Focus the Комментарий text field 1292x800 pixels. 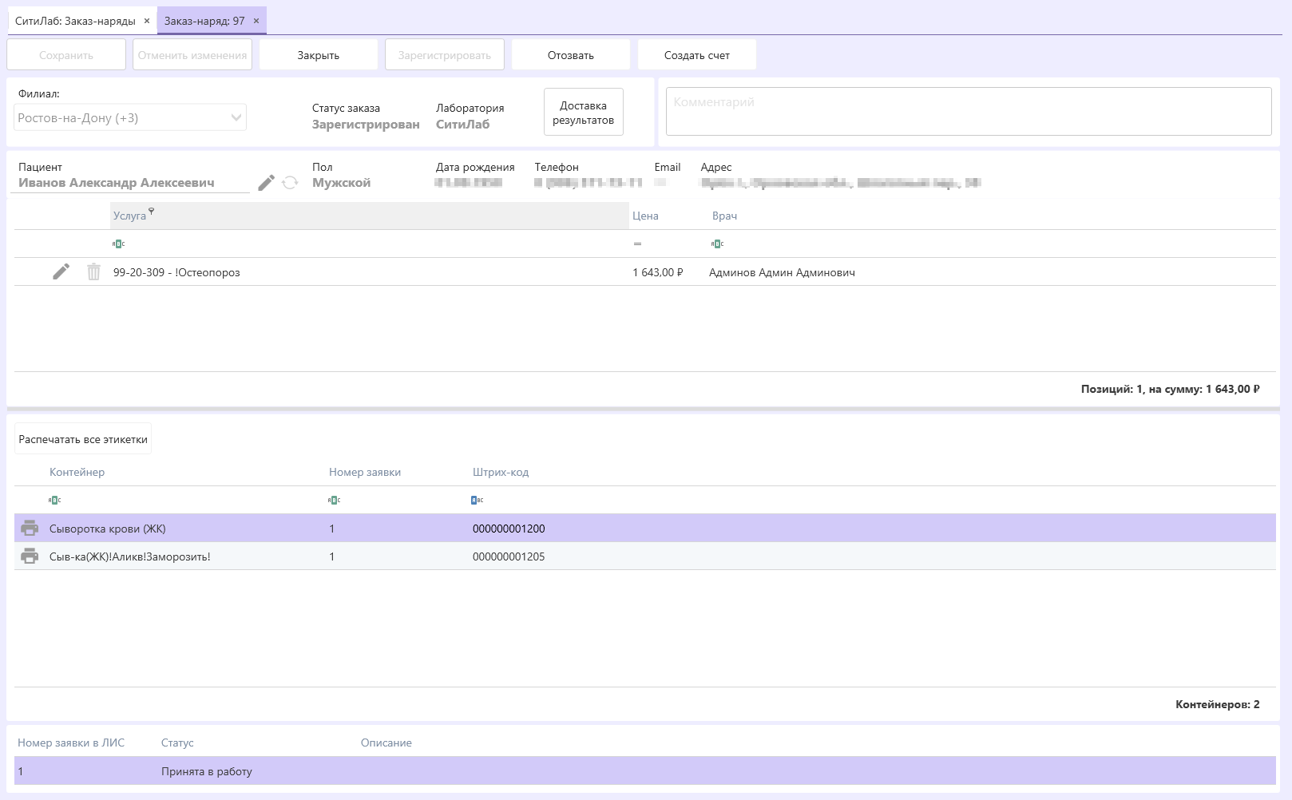coord(969,111)
